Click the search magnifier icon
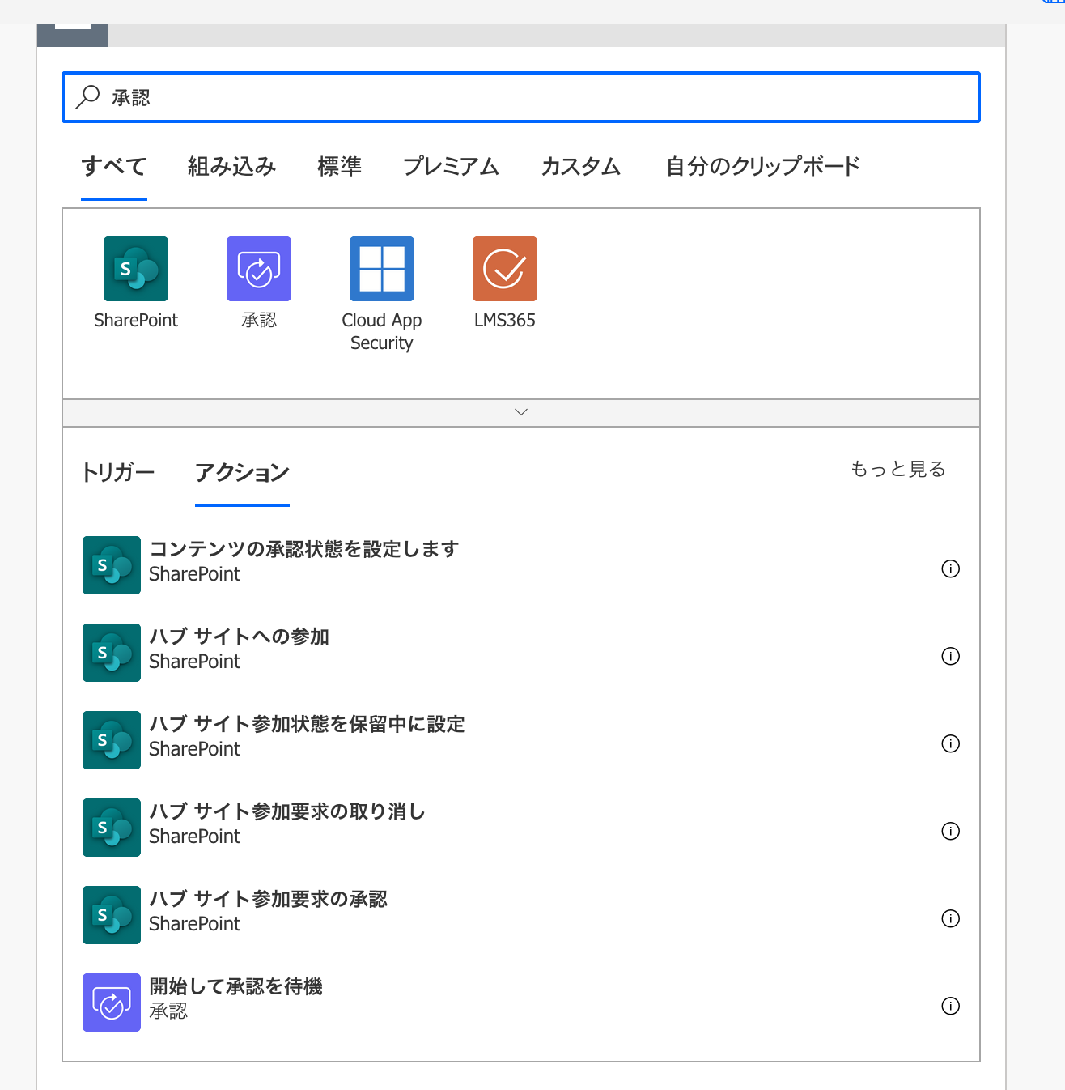 click(86, 96)
